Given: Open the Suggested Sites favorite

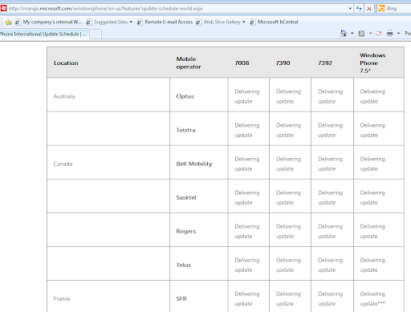Looking at the screenshot, I should (x=108, y=22).
